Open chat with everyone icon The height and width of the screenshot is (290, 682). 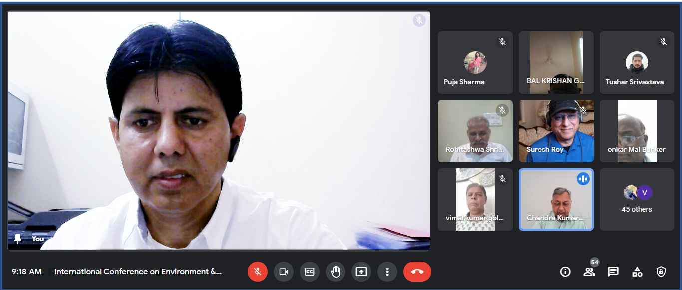pos(613,272)
